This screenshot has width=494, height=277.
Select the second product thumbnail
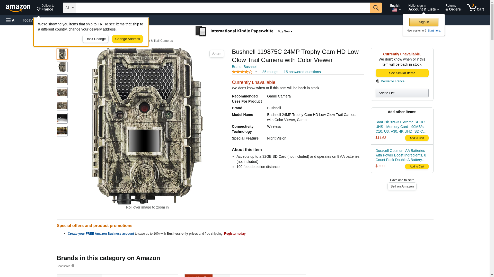click(x=62, y=67)
